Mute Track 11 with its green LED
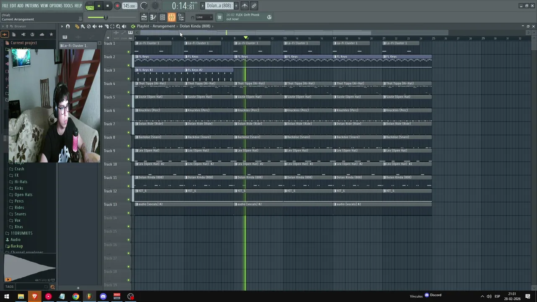 tap(128, 186)
